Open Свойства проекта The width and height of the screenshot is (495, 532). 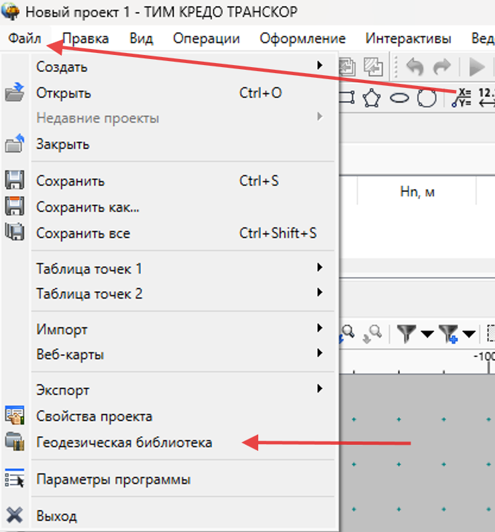pyautogui.click(x=183, y=417)
